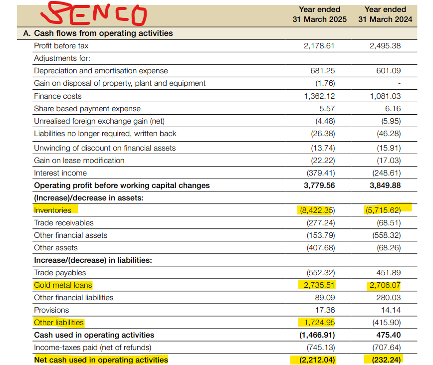Select the 2,178.61 profit before tax value

319,46
